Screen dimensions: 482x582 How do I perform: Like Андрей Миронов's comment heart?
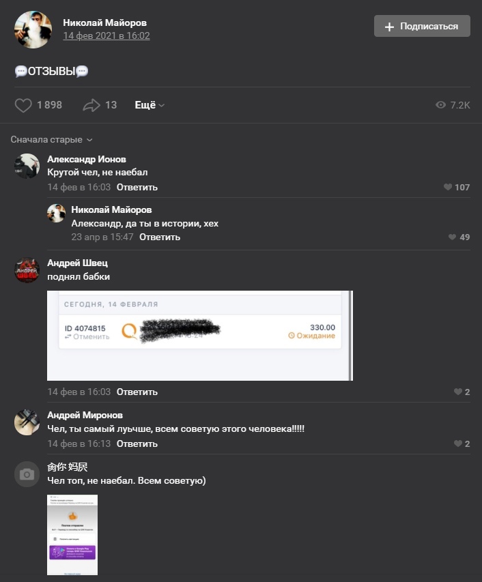tap(458, 443)
